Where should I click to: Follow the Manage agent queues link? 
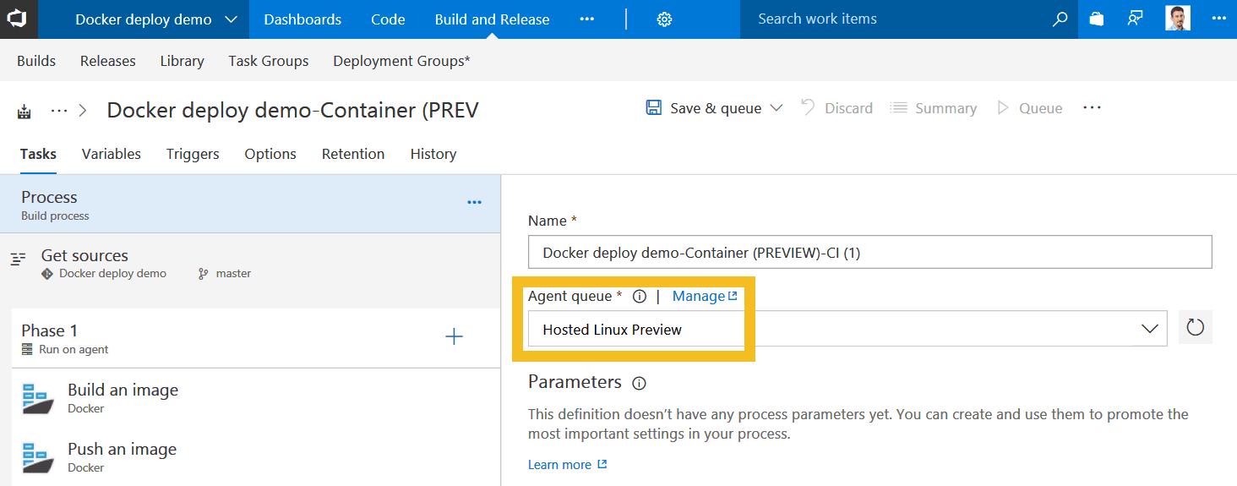705,296
